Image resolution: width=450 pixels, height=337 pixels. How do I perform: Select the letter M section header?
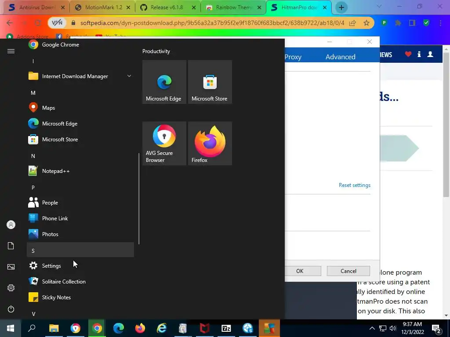[x=33, y=93]
